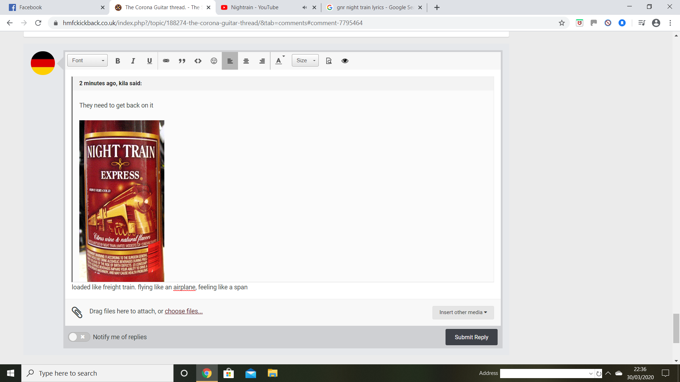Screen dimensions: 680x382
Task: Open File Explorer from taskbar
Action: coord(272,373)
